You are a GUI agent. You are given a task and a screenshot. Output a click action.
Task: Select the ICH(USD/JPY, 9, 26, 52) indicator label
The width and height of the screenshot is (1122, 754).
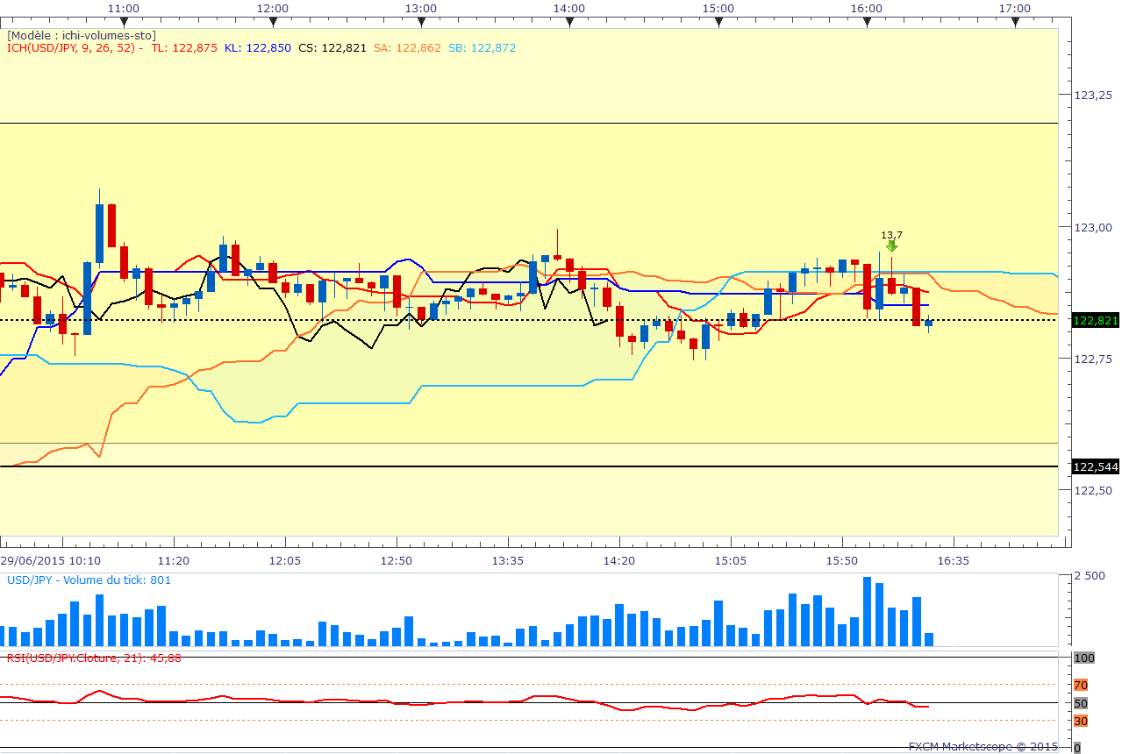pyautogui.click(x=75, y=48)
